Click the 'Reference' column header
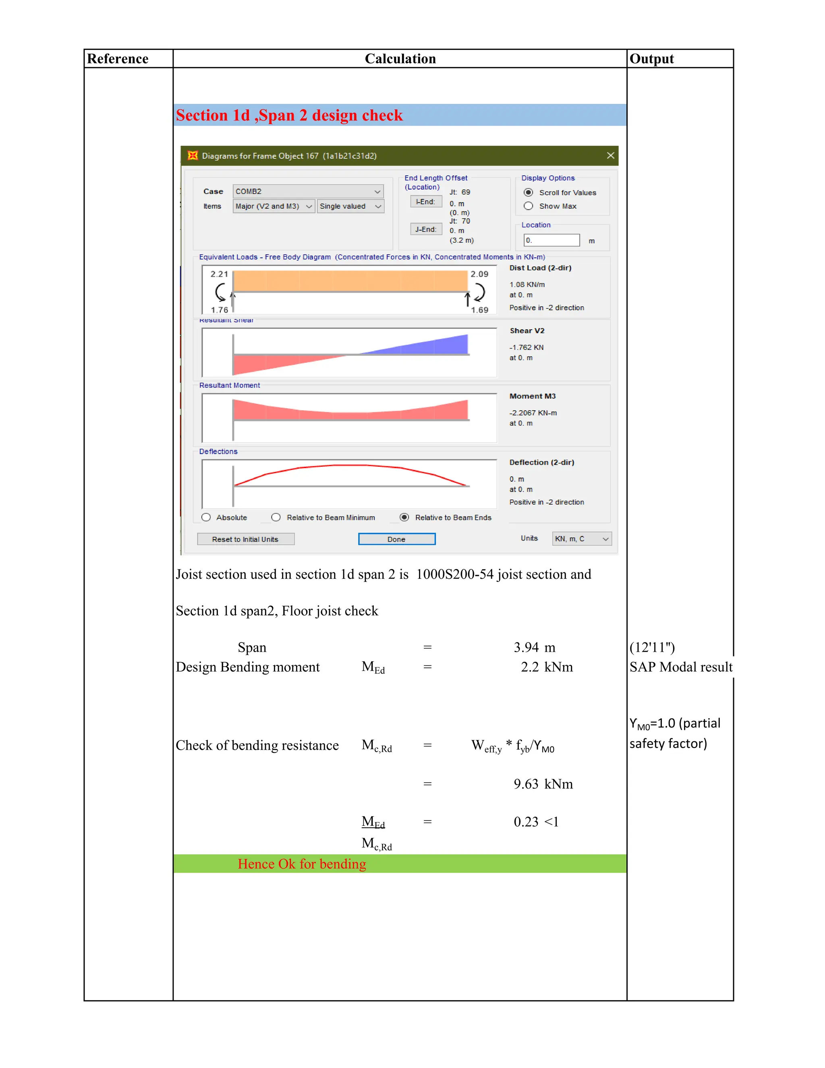Screen dimensions: 825x1068 [117, 59]
